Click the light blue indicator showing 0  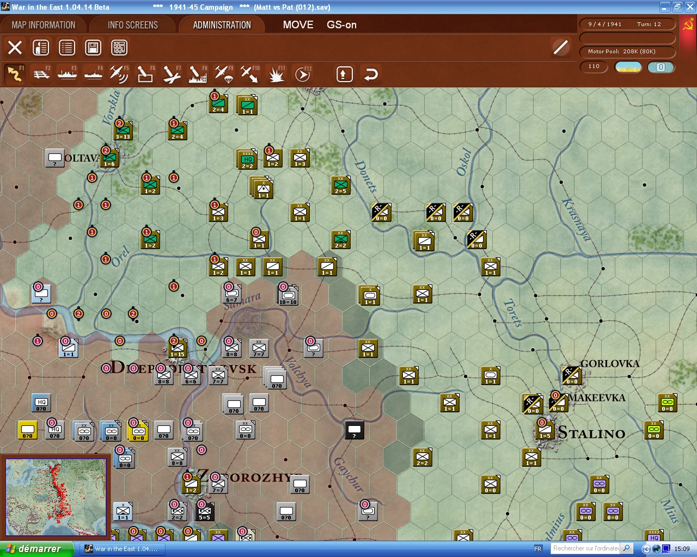tap(661, 67)
